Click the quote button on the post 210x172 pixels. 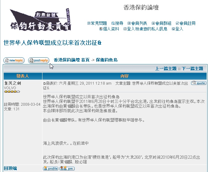click(199, 83)
